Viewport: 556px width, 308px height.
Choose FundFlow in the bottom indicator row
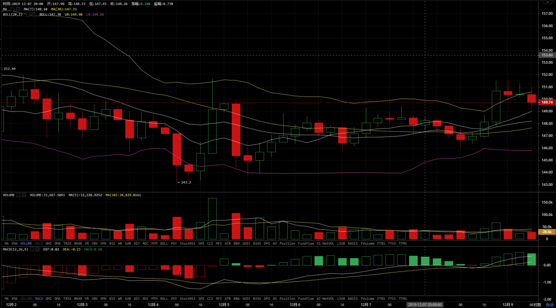pyautogui.click(x=306, y=299)
